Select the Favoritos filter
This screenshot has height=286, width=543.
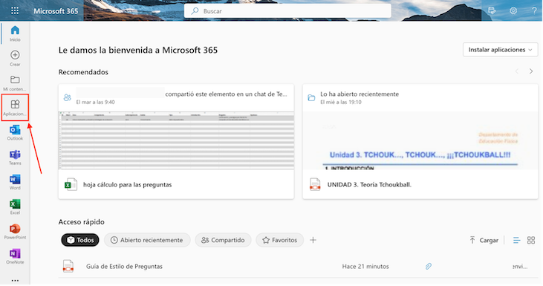280,240
